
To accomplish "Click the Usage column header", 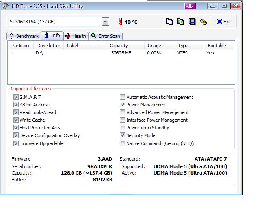I will click(x=159, y=46).
